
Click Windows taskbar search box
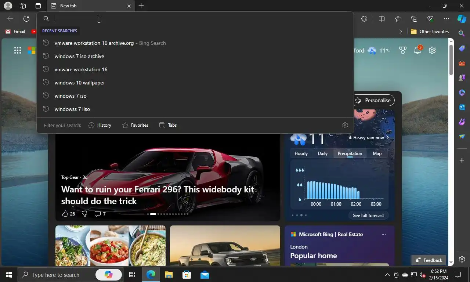(x=70, y=275)
